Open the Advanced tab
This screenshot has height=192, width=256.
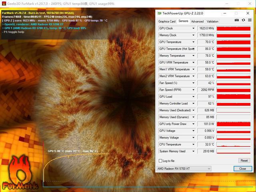click(x=197, y=22)
